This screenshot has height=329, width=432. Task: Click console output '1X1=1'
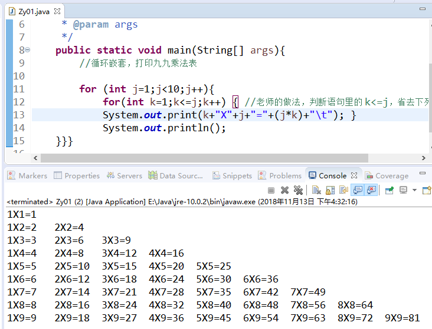click(21, 214)
